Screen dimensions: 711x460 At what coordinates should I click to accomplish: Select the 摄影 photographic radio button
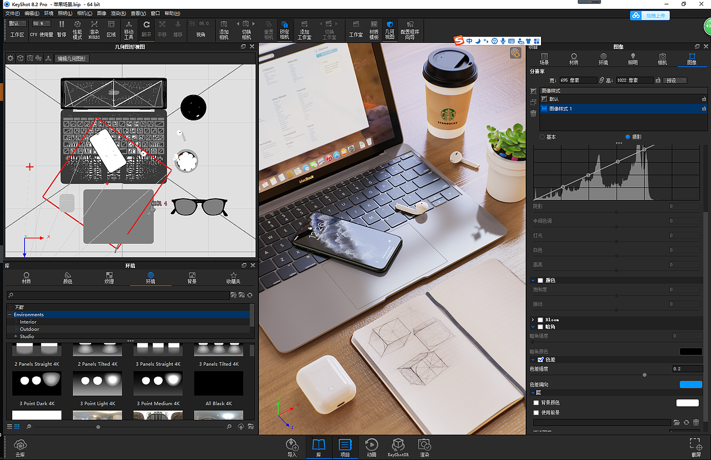(628, 137)
